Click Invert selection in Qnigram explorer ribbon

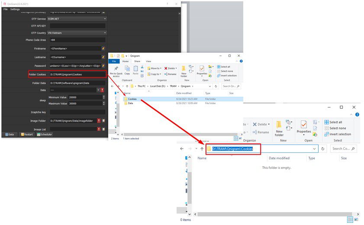[227, 76]
